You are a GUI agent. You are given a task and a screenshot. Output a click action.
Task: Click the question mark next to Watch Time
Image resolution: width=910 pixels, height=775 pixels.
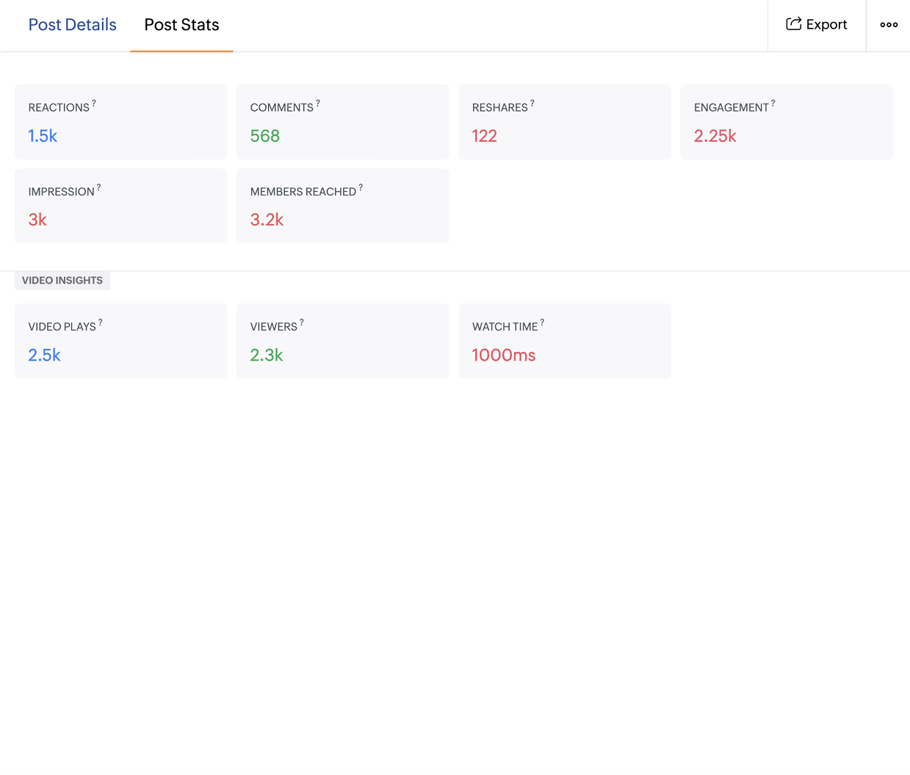coord(543,322)
